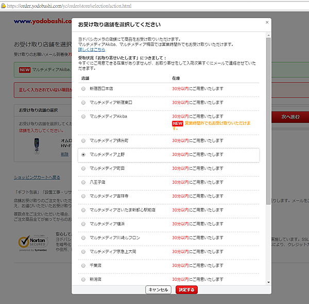Select the マルチメディア川崎ルフロン radio button
The width and height of the screenshot is (309, 304).
(83, 238)
